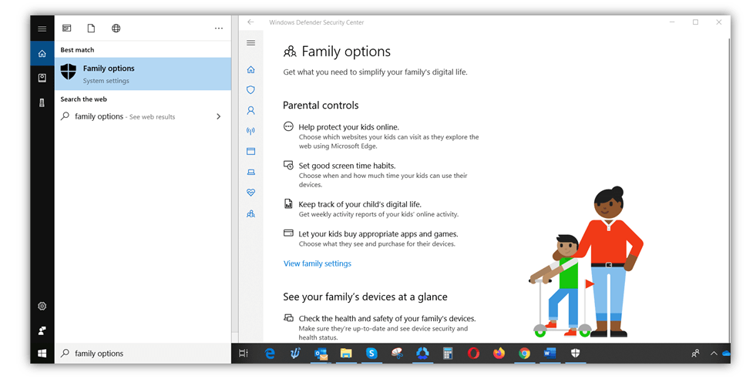Select 'Help protect your kids online.' text
The width and height of the screenshot is (746, 379).
349,127
